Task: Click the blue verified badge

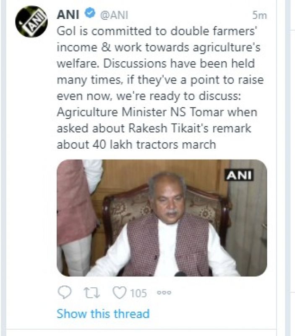Action: [x=89, y=15]
